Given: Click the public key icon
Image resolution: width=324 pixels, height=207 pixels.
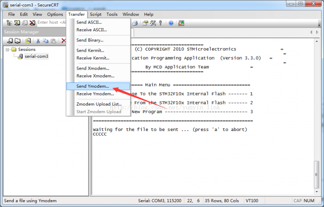Looking at the screenshot, I should point(160,23).
